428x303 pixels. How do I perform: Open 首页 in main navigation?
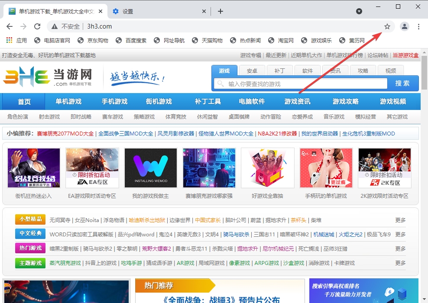[24, 101]
